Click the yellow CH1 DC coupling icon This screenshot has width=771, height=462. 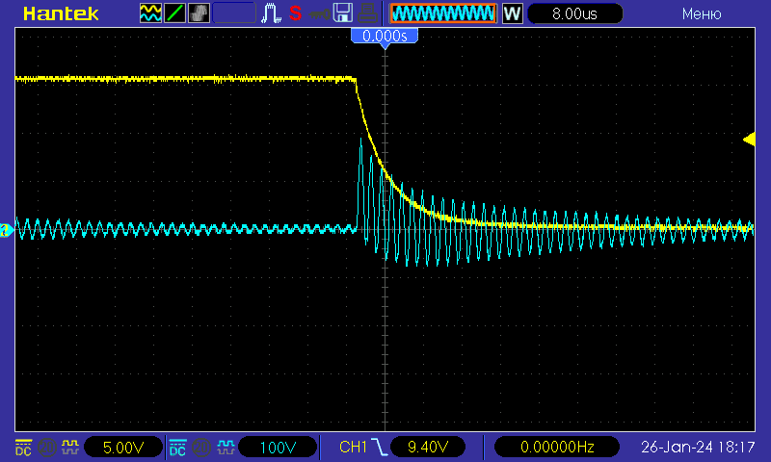pyautogui.click(x=23, y=448)
